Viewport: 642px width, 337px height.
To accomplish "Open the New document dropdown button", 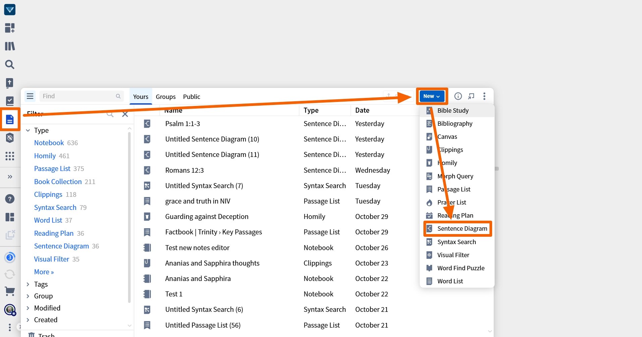I will (x=432, y=96).
